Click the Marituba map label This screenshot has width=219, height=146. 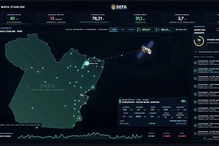click(94, 63)
